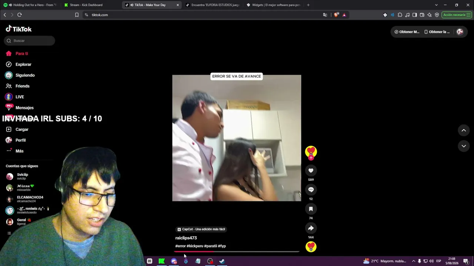Screen dimensions: 474x266
Task: Open the Kick app in taskbar
Action: tap(161, 261)
